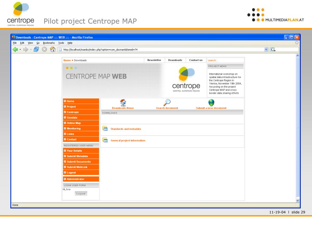Click General project information folder icon
Screen dimensions: 312x234
(x=105, y=140)
